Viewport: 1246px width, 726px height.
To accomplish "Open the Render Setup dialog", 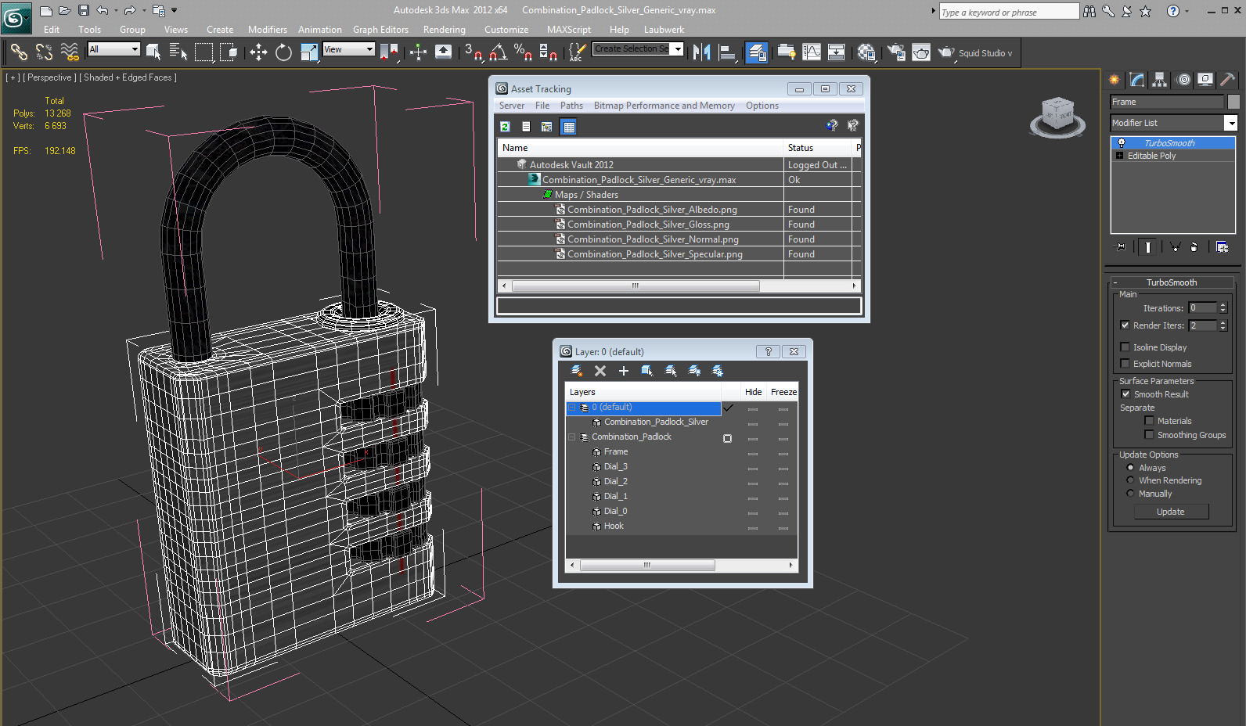I will (x=896, y=52).
